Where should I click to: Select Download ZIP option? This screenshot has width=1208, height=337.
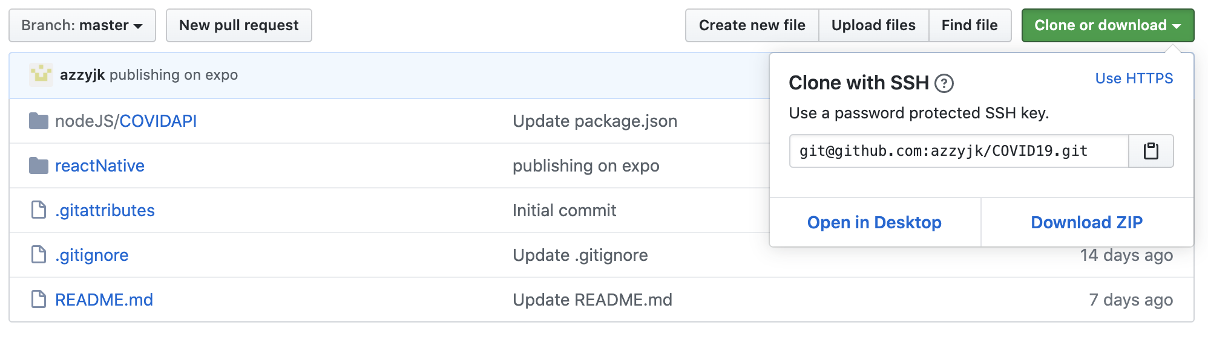tap(1086, 222)
